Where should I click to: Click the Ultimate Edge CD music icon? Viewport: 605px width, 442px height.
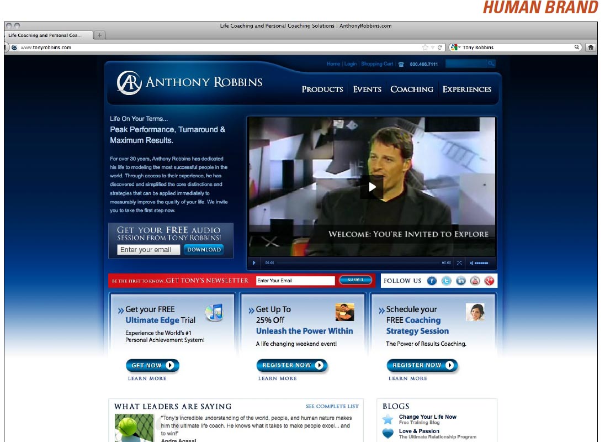tap(214, 312)
